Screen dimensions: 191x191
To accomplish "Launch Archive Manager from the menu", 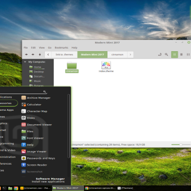I will tap(36, 98).
